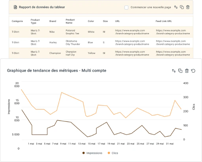Click the orange Clics legend dot

[x=109, y=153]
